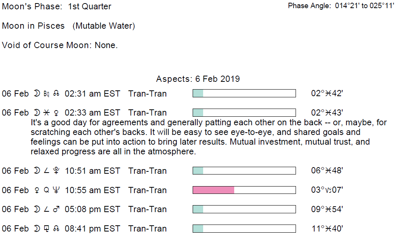Click the strength bar in the 08:41 pm row
The width and height of the screenshot is (395, 235).
244,229
